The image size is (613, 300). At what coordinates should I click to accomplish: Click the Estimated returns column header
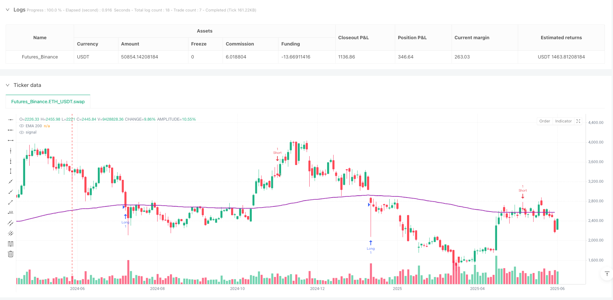pos(561,38)
